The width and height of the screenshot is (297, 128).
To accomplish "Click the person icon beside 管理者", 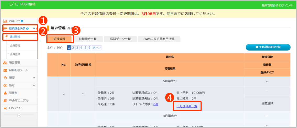I will click(5, 93).
